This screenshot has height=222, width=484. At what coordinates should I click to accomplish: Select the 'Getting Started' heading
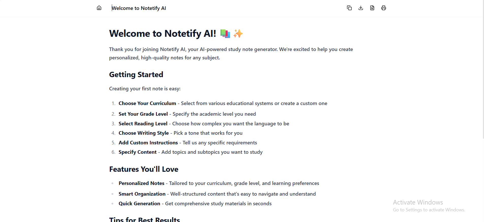point(136,74)
